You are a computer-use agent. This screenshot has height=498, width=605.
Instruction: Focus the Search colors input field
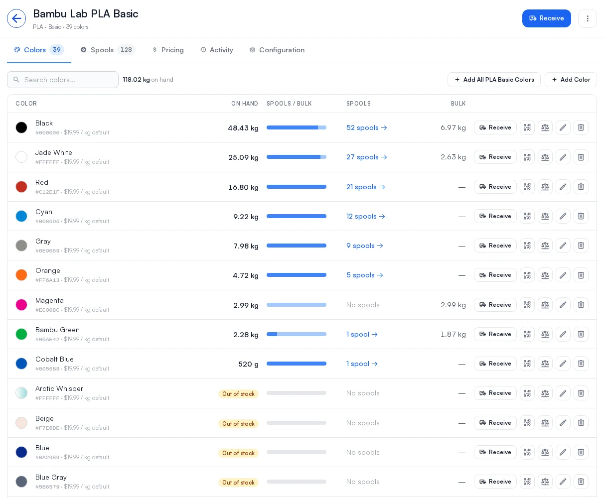[63, 80]
